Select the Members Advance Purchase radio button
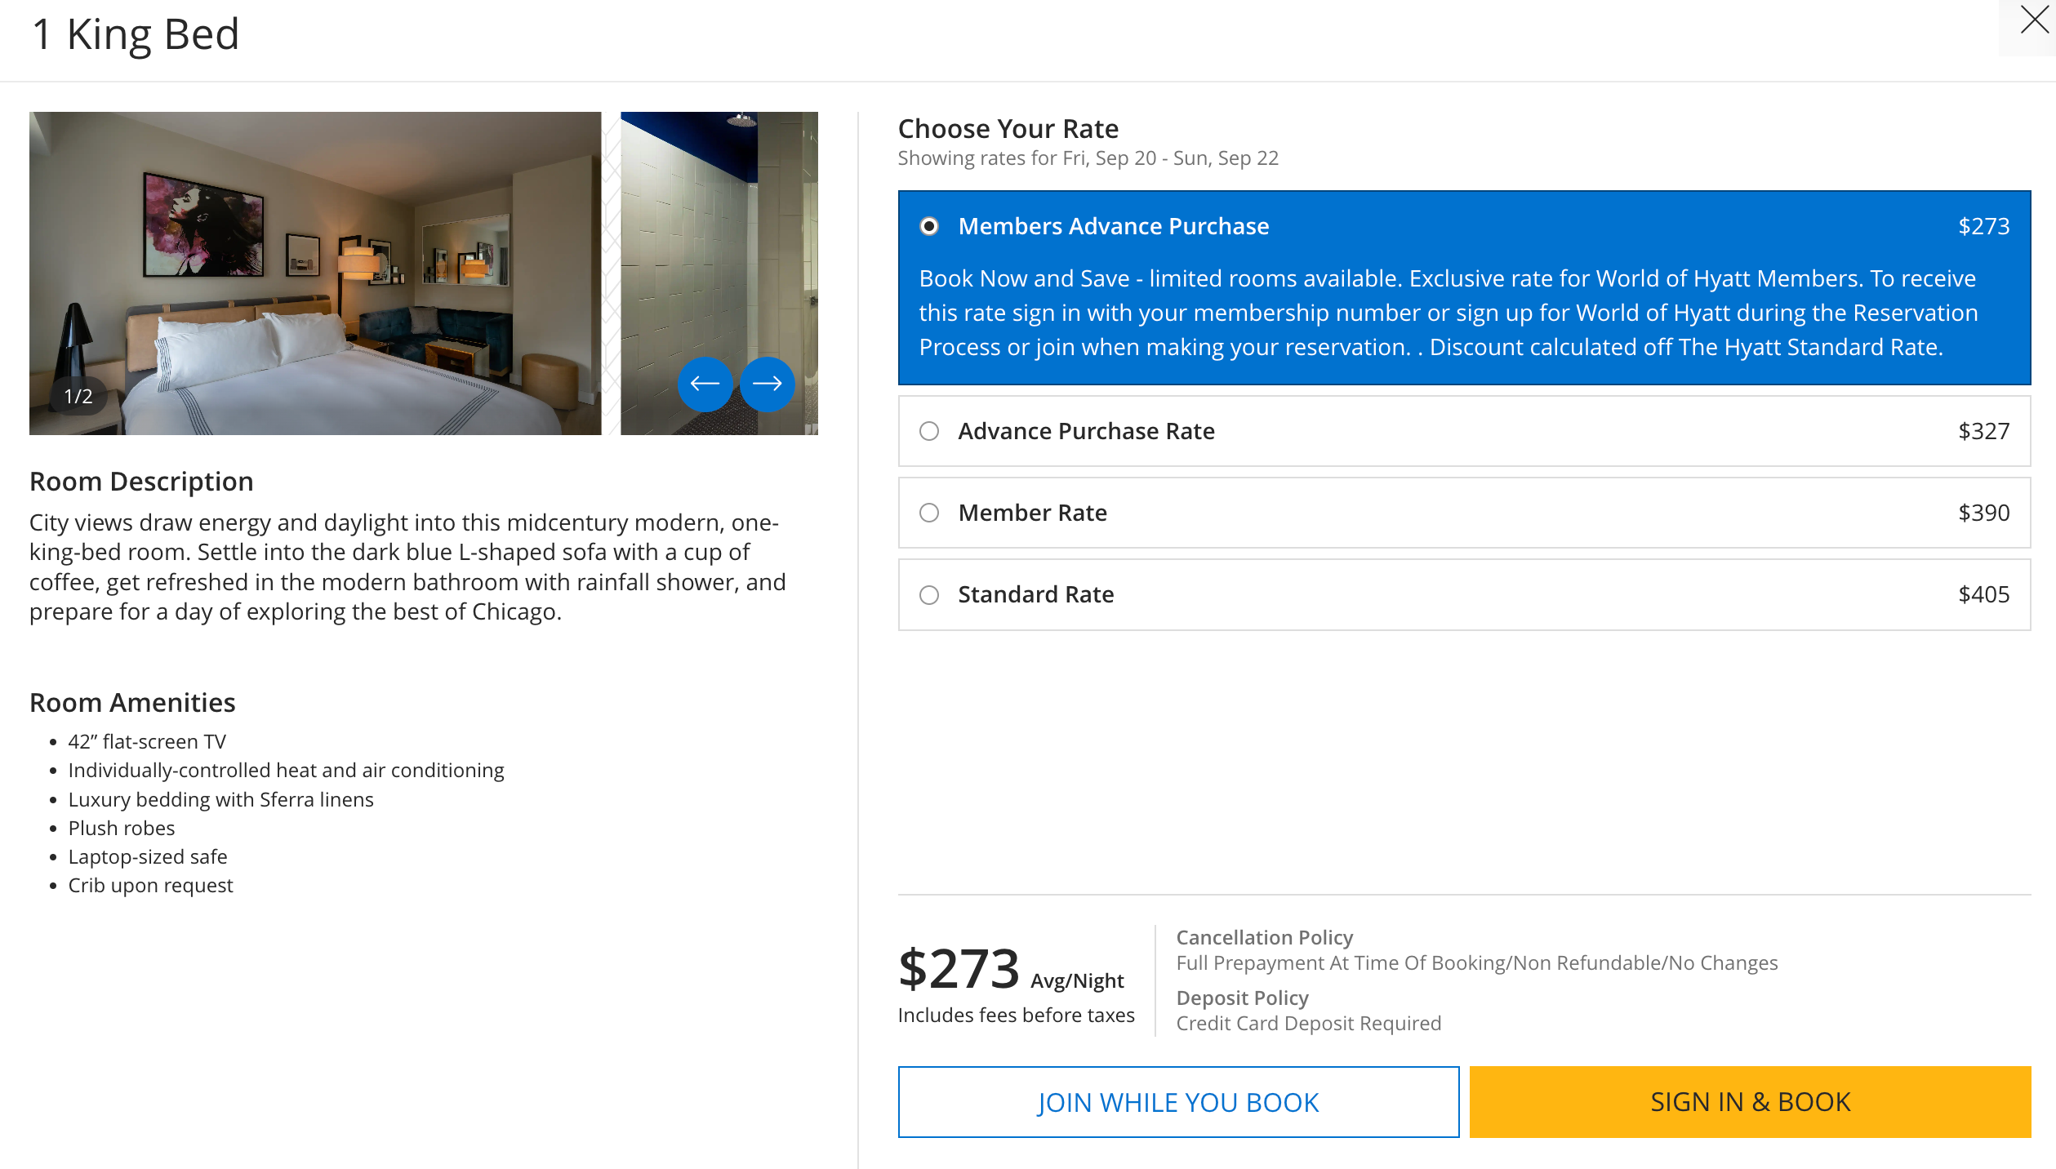The height and width of the screenshot is (1169, 2056). (x=929, y=226)
